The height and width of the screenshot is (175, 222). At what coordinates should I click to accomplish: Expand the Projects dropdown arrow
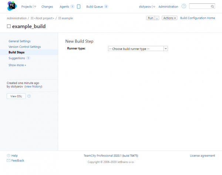[35, 7]
